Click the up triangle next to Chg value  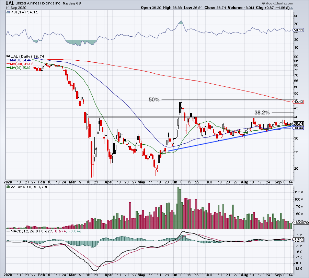pos(291,8)
